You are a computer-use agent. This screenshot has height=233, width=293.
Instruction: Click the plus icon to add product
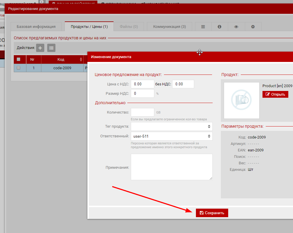click(40, 48)
